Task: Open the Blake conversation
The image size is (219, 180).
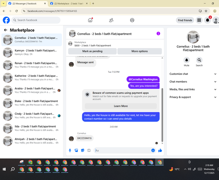Action: [x=32, y=103]
